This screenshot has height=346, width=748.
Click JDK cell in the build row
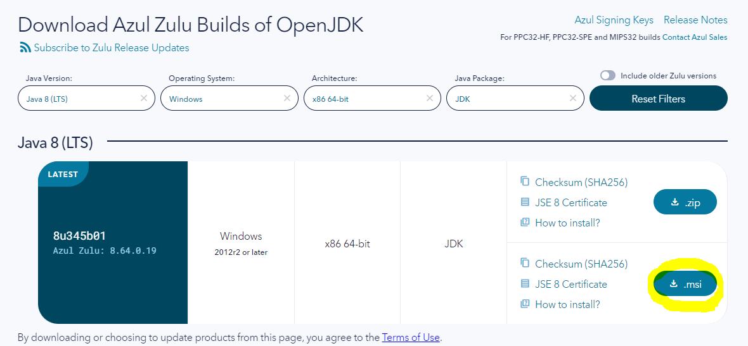pos(453,244)
